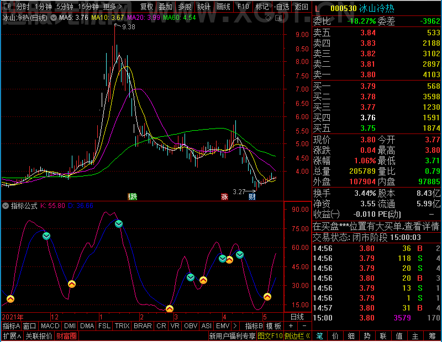Switch indicator to OBV

pyautogui.click(x=191, y=326)
